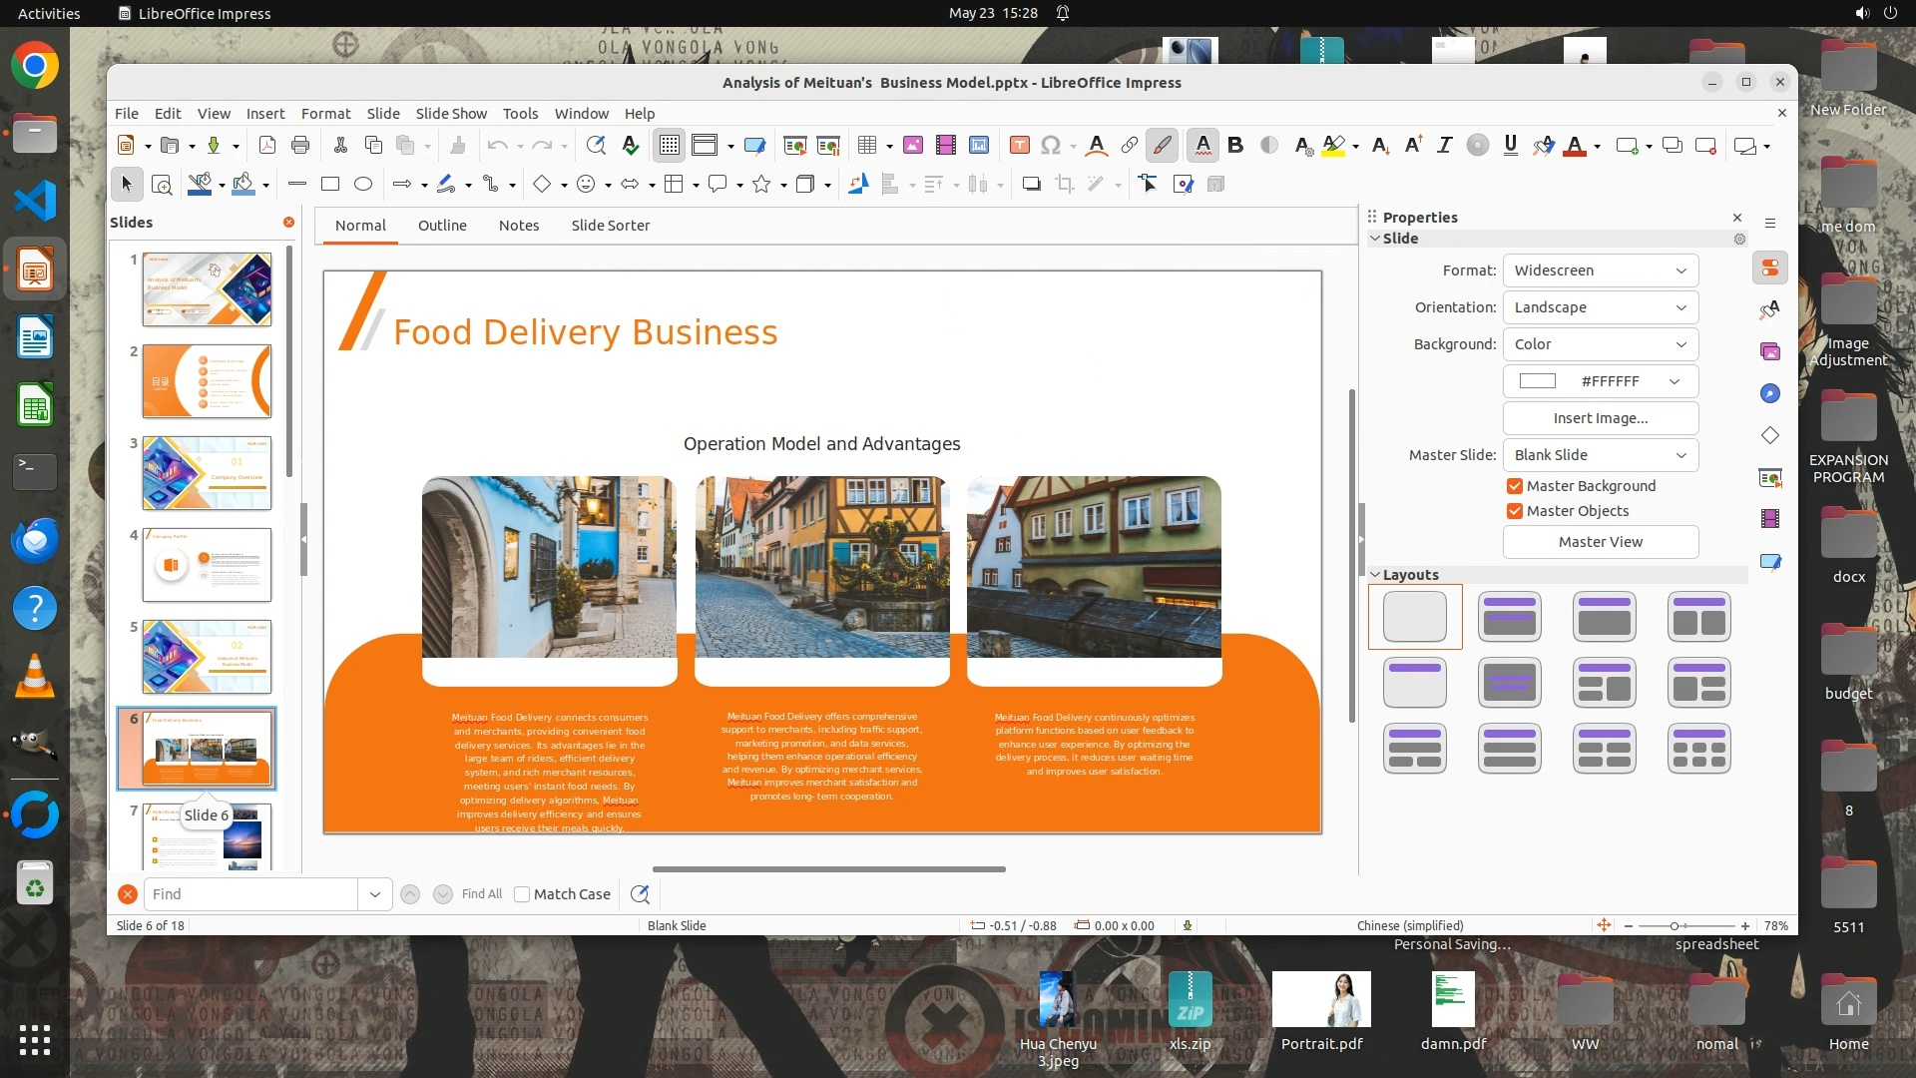
Task: Click the Underline formatting icon
Action: pos(1510,146)
